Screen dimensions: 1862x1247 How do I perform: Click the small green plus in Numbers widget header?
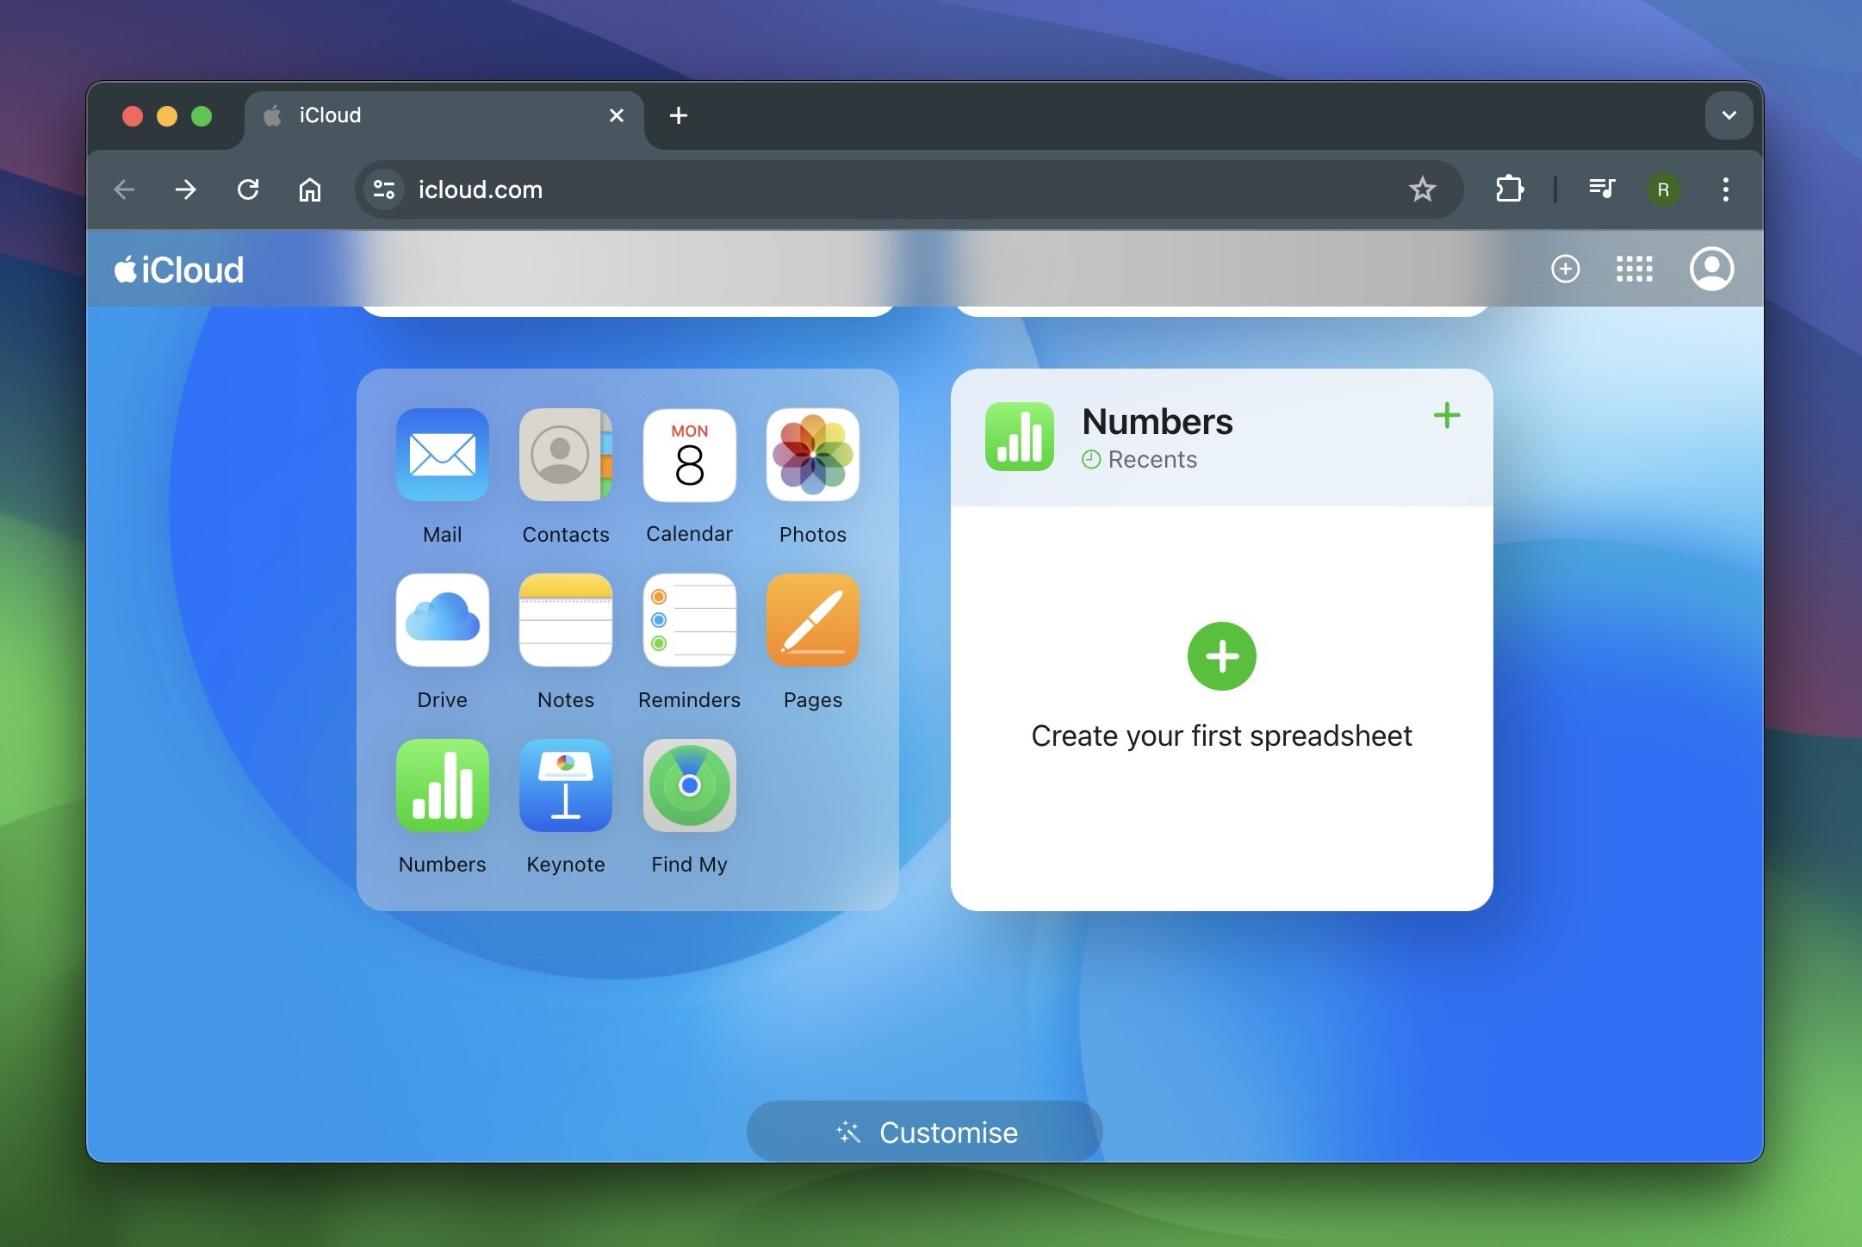(1447, 416)
